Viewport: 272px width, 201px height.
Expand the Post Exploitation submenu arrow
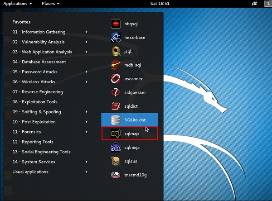(x=86, y=122)
